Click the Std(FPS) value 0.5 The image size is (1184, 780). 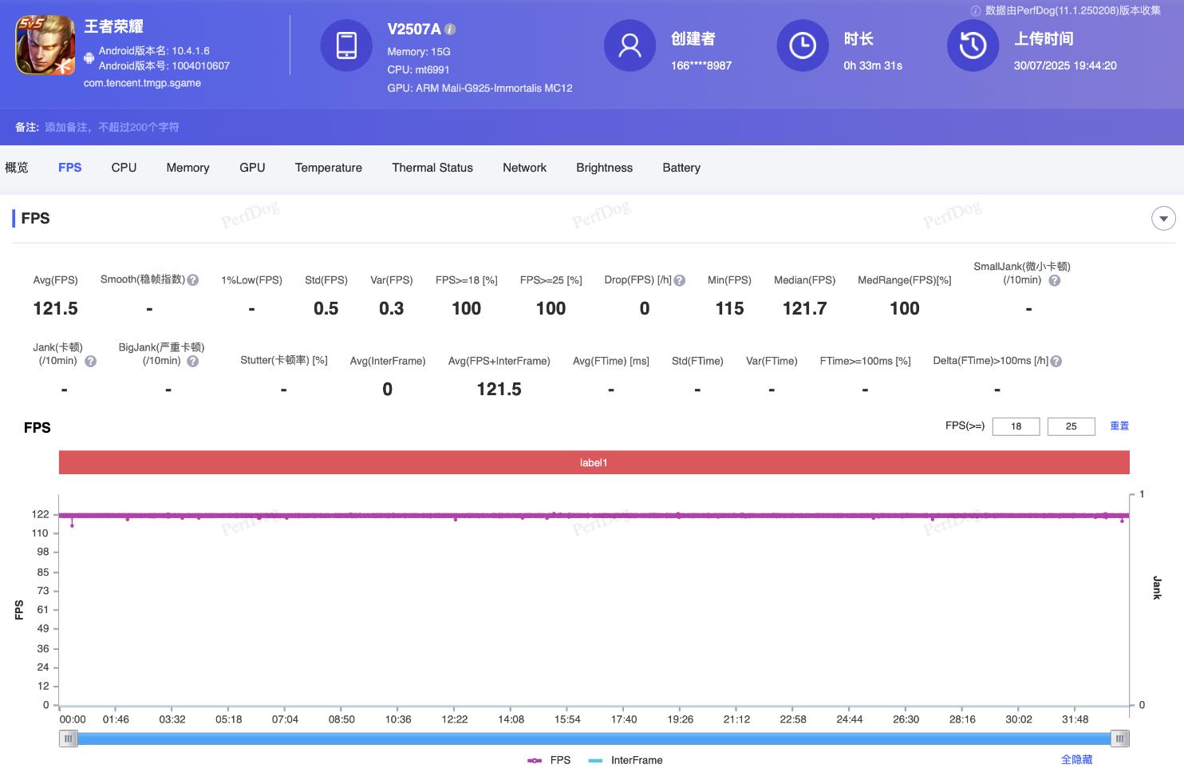pos(326,308)
